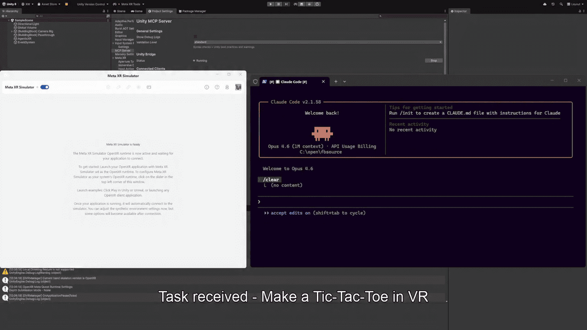Viewport: 587px width, 330px height.
Task: Open the Meta XR Tools dropdown
Action: 129,4
